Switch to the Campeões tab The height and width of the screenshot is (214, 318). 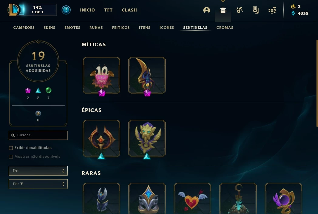[x=24, y=28]
